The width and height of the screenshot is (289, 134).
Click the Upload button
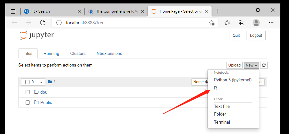click(x=234, y=65)
